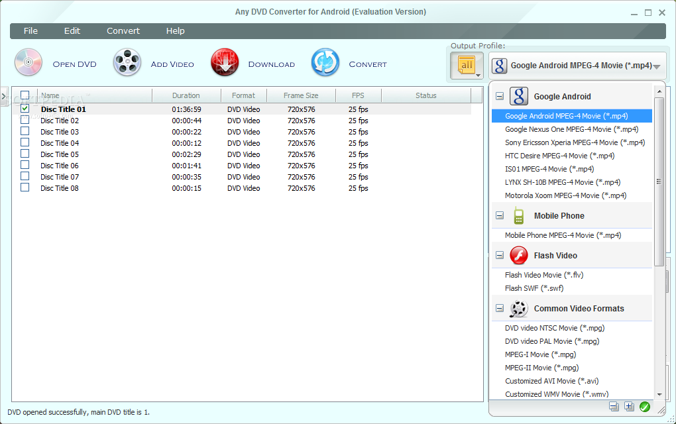Viewport: 676px width, 424px height.
Task: Select Google Nexus One MPEG-4 Movie profile
Action: coord(572,129)
